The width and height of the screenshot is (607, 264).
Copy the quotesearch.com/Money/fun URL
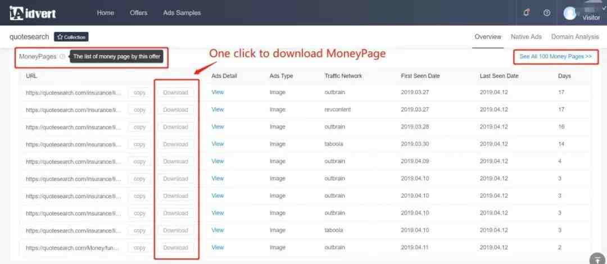139,248
